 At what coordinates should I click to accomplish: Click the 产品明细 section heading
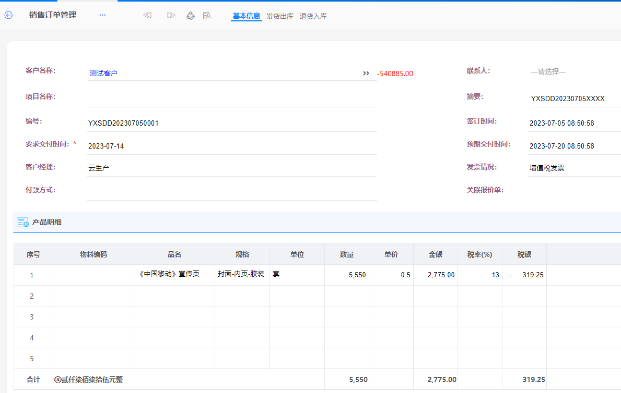(x=46, y=222)
